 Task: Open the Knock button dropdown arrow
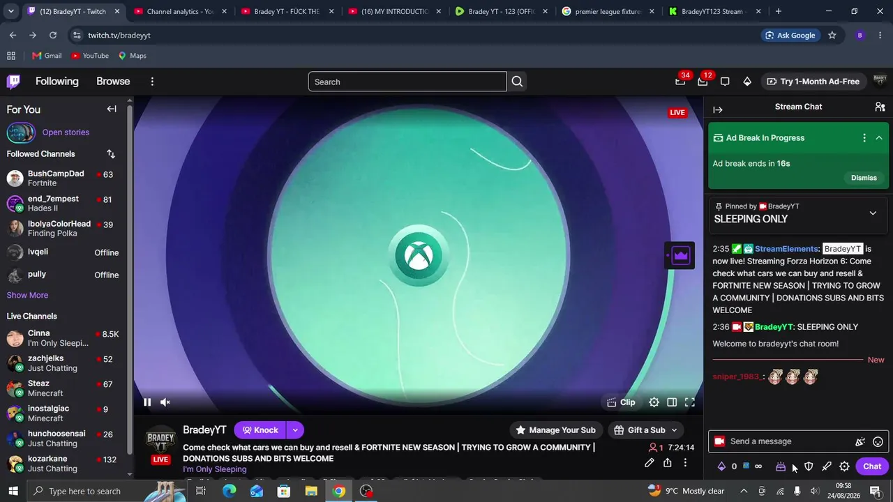[295, 430]
